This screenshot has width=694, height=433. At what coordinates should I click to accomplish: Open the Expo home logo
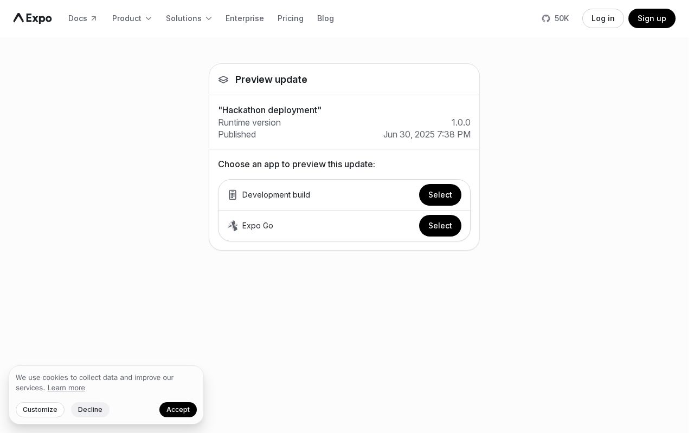point(33,18)
